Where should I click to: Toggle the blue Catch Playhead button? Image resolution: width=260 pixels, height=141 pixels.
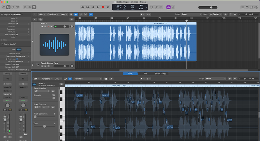[91, 14]
